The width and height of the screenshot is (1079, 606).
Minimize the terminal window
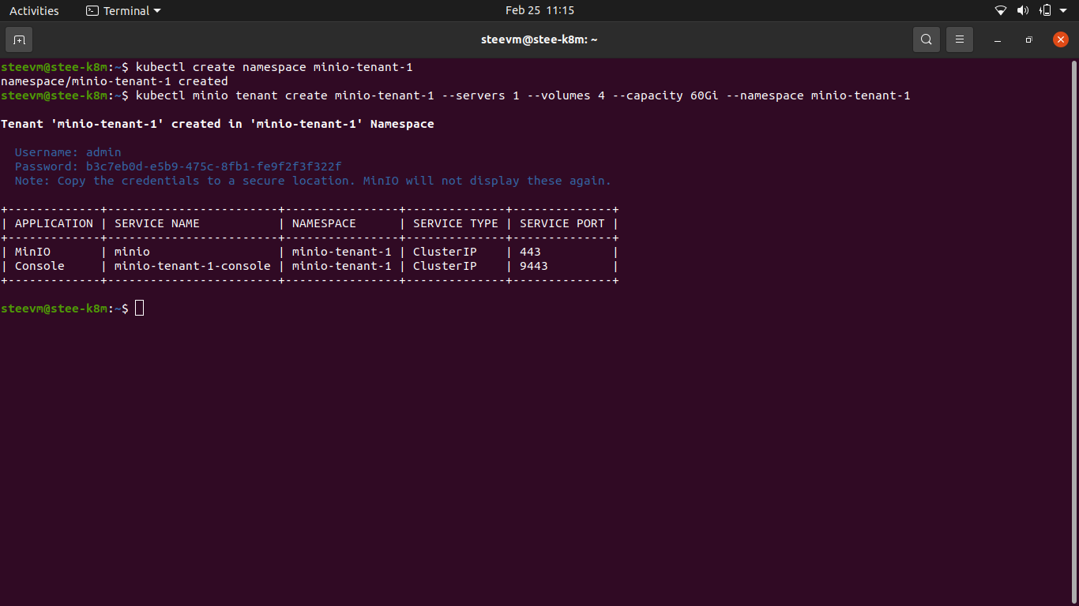997,39
